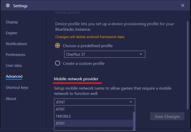Viewport: 191px width, 132px height.
Task: Switch to User data section
Action: coord(14,65)
